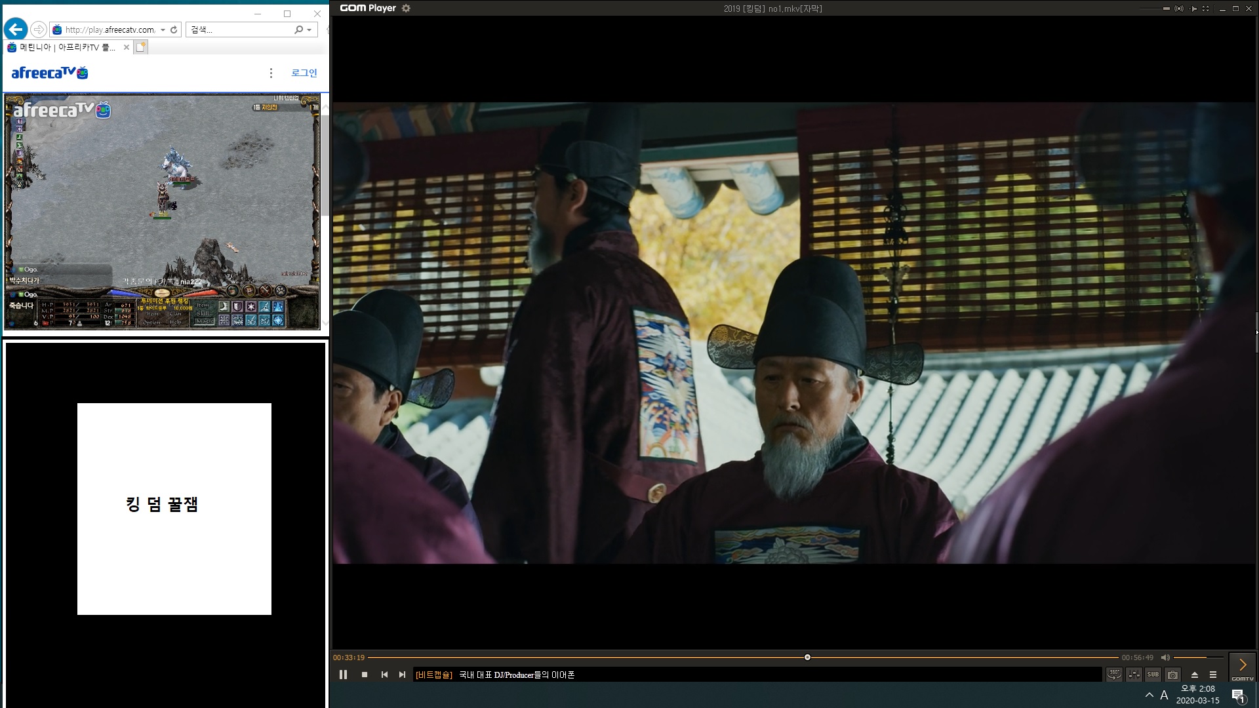The height and width of the screenshot is (708, 1259).
Task: Expand the GOMTV side panel
Action: click(x=1243, y=667)
